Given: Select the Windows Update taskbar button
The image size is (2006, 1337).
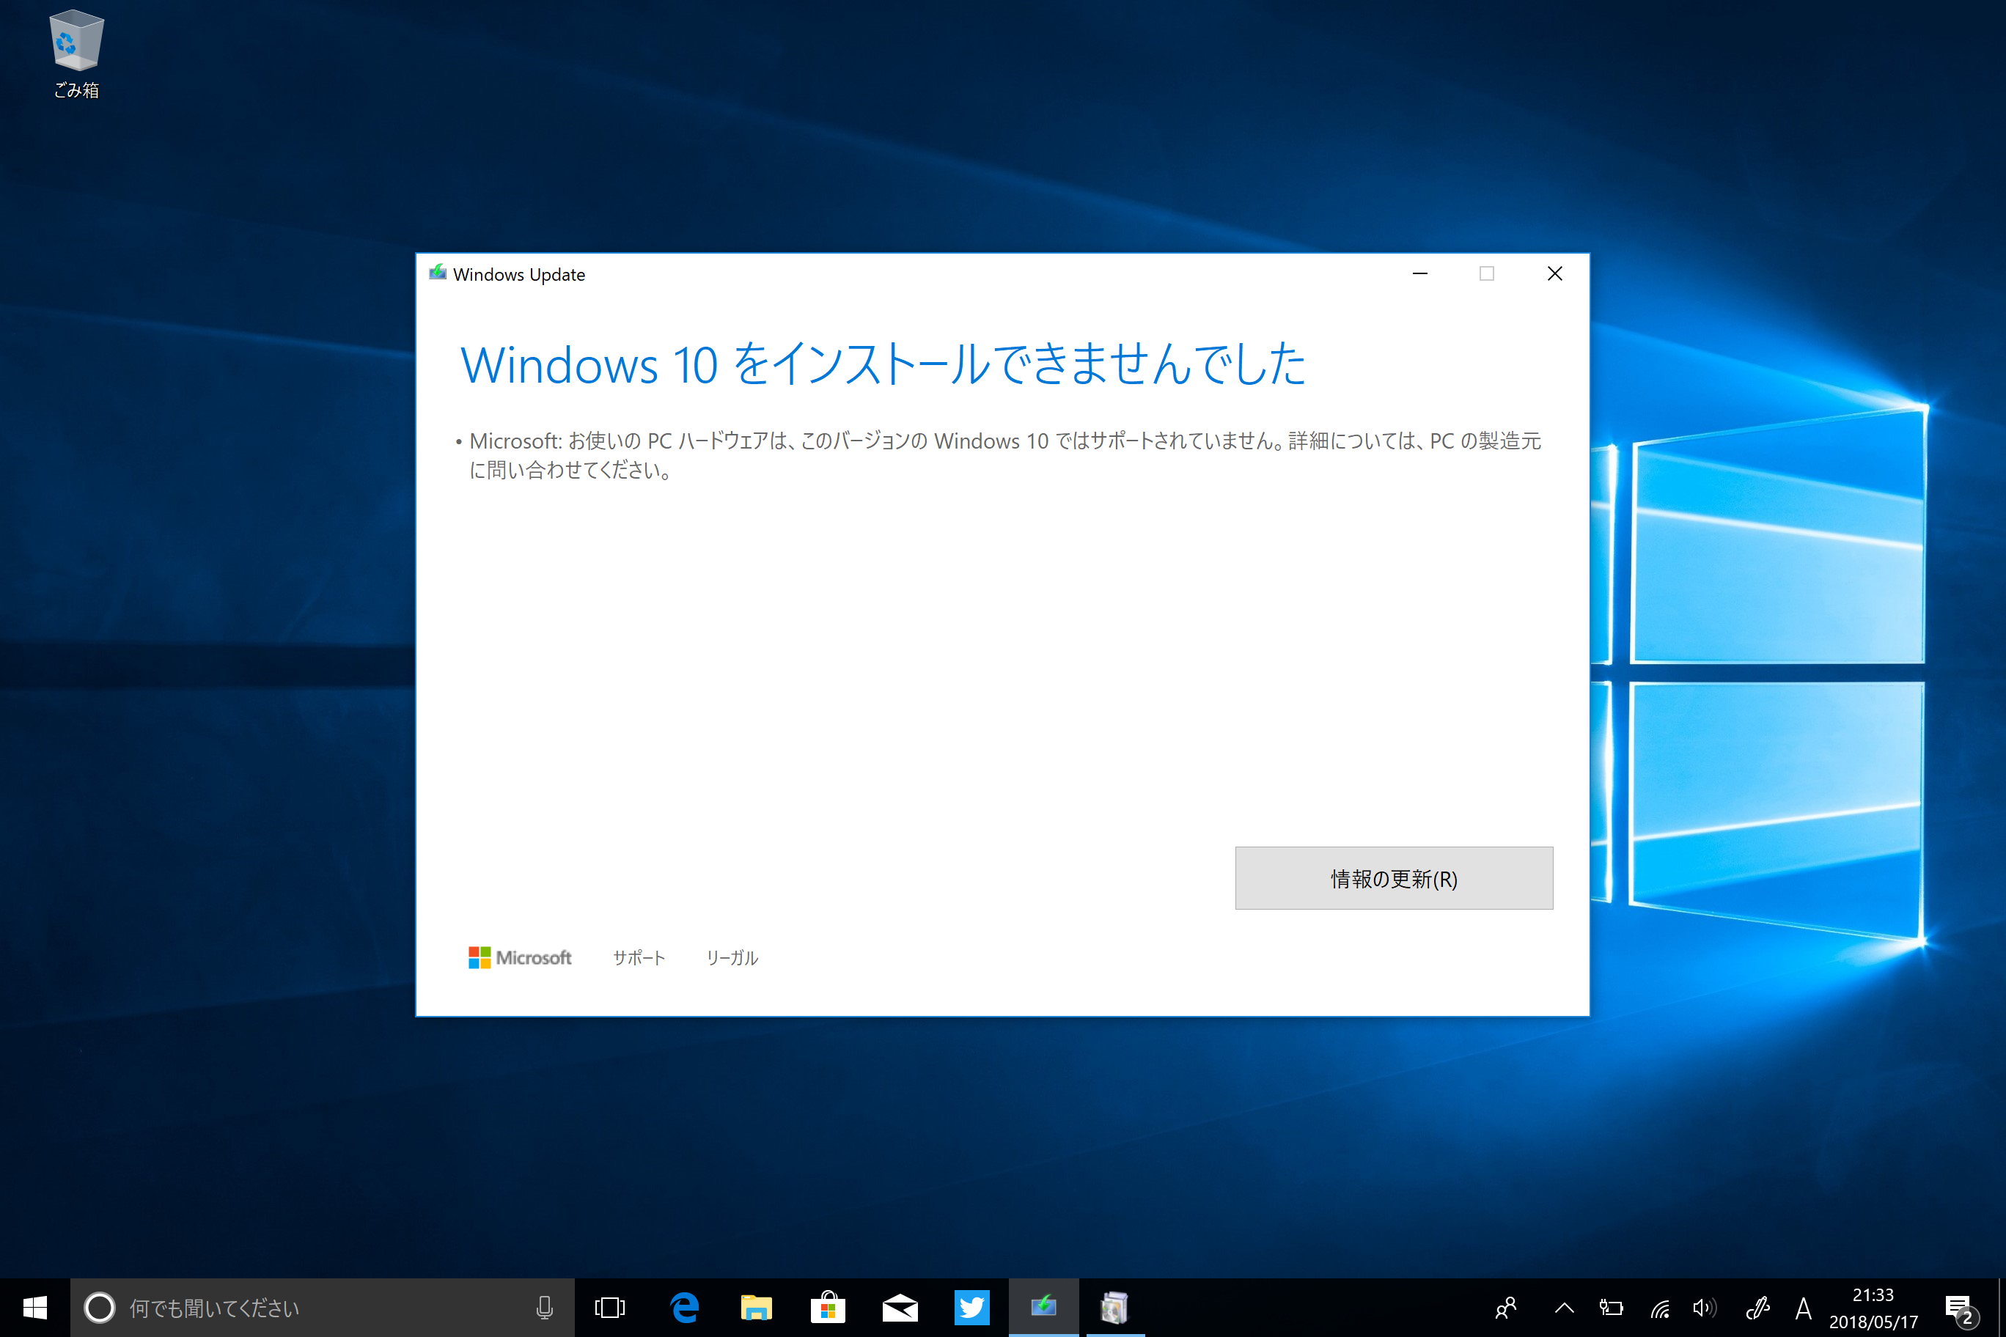Looking at the screenshot, I should [1044, 1307].
